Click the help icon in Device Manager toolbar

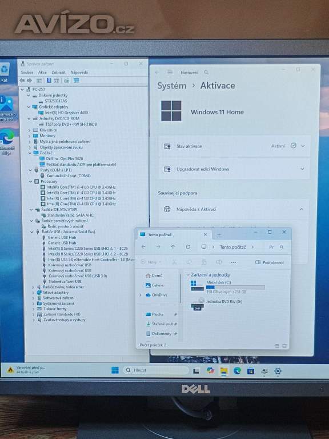click(x=49, y=81)
